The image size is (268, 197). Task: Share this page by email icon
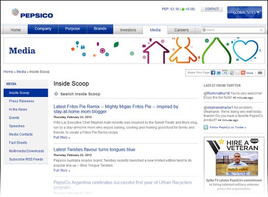tap(237, 73)
